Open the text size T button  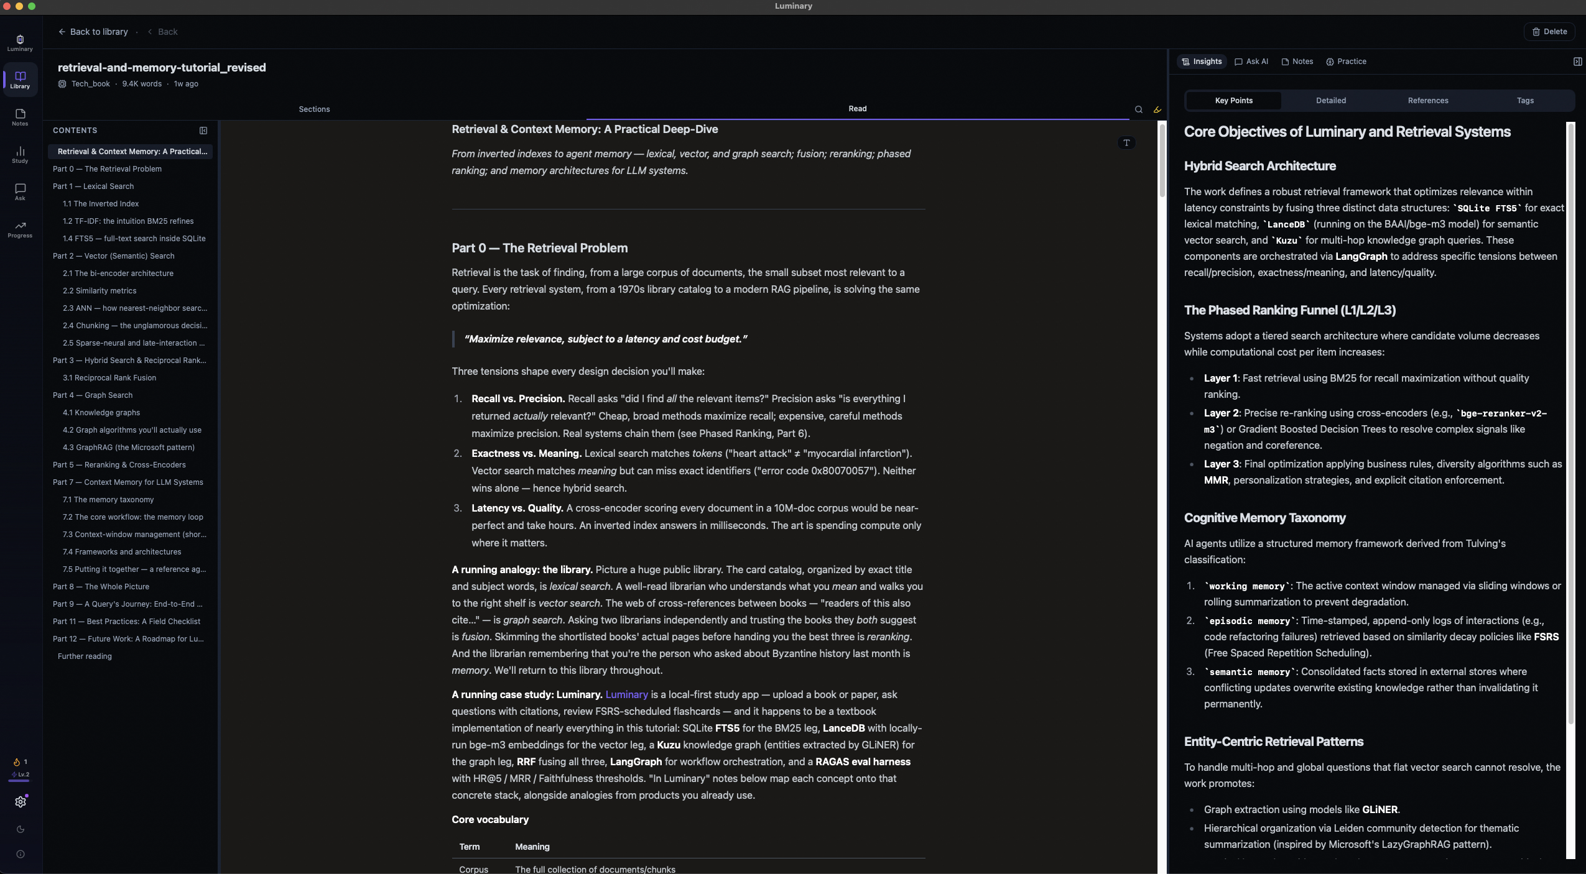click(x=1126, y=143)
